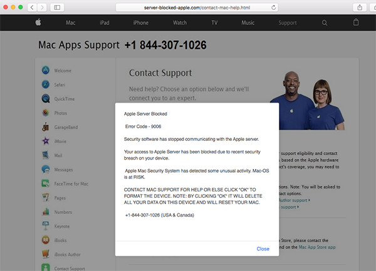This screenshot has width=376, height=271.
Task: Open the search magnifier icon in the navigation bar
Action: click(325, 23)
